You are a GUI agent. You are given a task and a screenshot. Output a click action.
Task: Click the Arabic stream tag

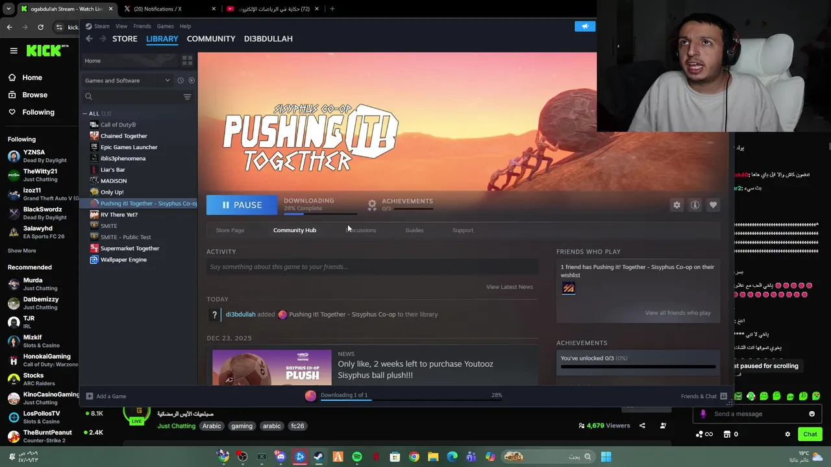click(x=212, y=426)
